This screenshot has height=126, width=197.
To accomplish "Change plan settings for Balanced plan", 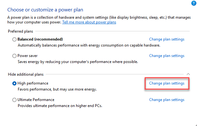I will 167,39.
